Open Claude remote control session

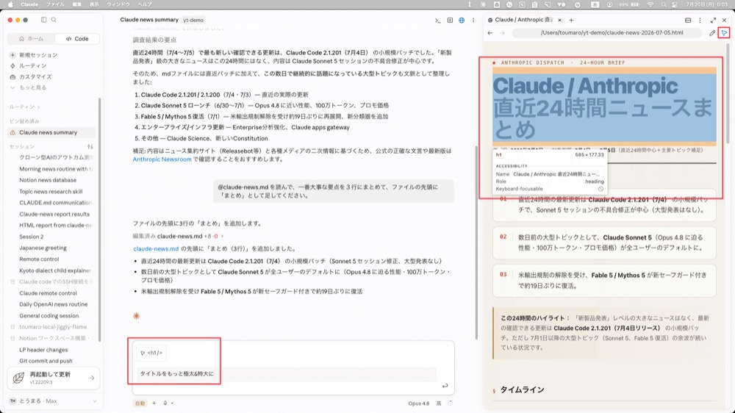pyautogui.click(x=48, y=293)
